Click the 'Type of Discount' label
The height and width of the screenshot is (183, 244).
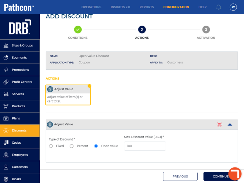(62, 139)
